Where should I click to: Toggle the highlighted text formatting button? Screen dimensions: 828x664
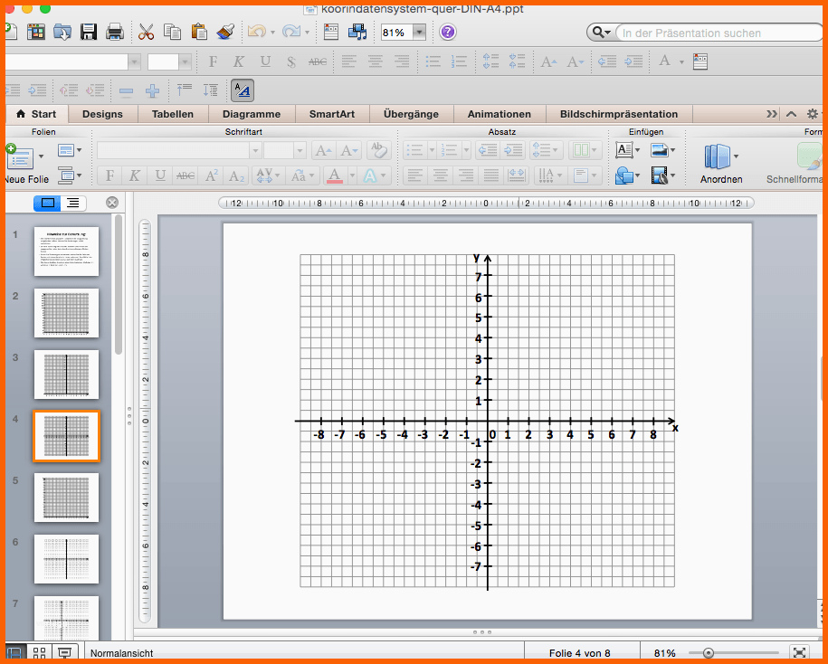pos(243,90)
